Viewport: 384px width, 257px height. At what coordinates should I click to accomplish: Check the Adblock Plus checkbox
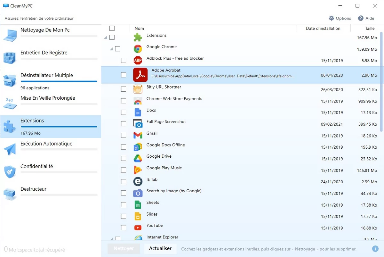(x=124, y=61)
